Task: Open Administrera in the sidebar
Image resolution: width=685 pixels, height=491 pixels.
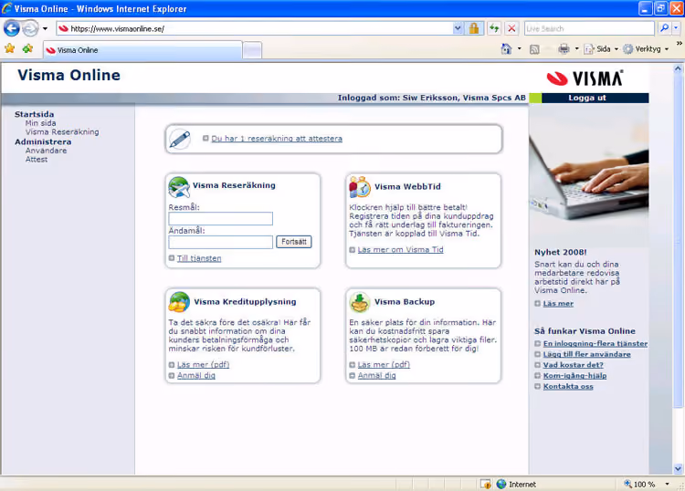Action: tap(43, 141)
